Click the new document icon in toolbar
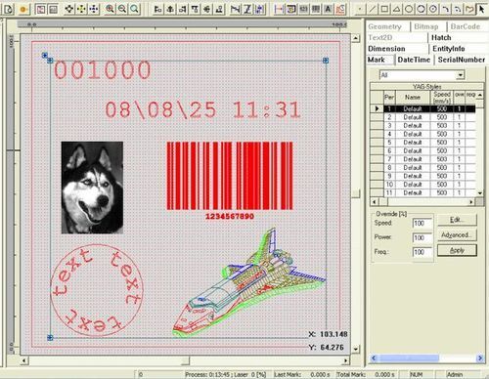The image size is (489, 379). [8, 9]
